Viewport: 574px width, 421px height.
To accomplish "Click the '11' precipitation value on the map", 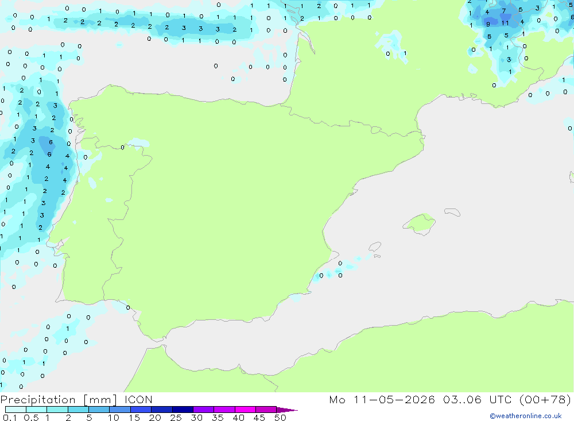I will (505, 23).
